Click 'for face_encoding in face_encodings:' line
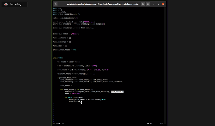The height and width of the screenshot is (126, 215). coord(77,90)
